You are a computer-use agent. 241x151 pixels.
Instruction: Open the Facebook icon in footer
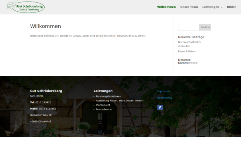pos(160,108)
